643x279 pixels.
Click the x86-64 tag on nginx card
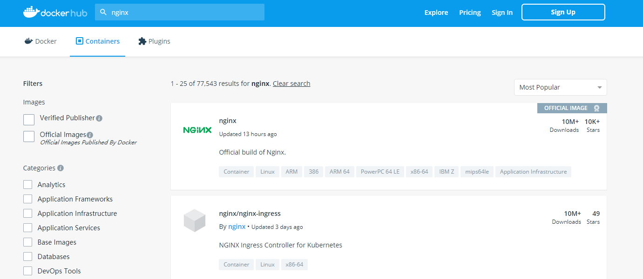coord(419,172)
